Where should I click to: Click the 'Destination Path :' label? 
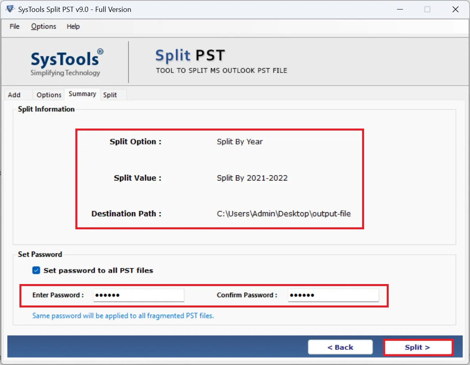[x=126, y=213]
